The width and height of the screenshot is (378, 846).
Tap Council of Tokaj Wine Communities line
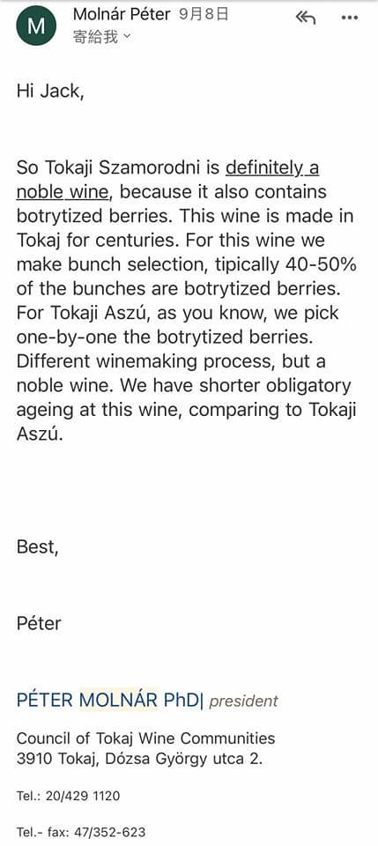(145, 738)
